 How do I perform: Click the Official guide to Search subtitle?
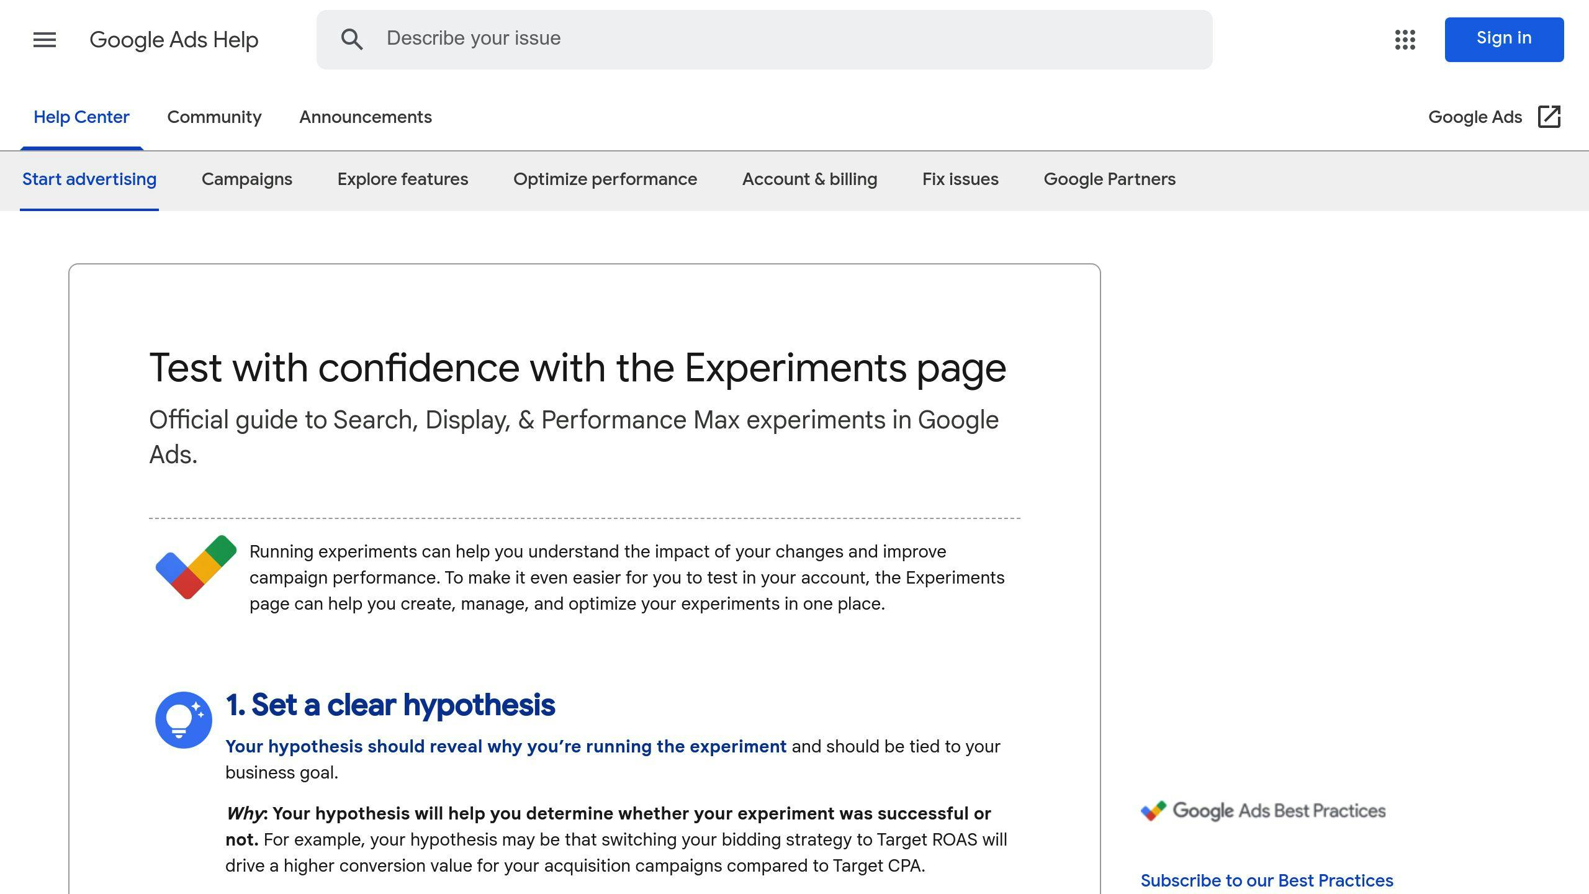point(574,437)
